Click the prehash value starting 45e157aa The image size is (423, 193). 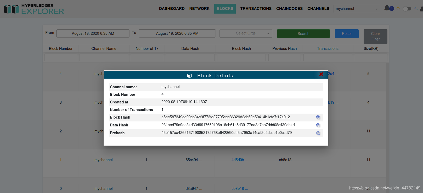(227, 133)
